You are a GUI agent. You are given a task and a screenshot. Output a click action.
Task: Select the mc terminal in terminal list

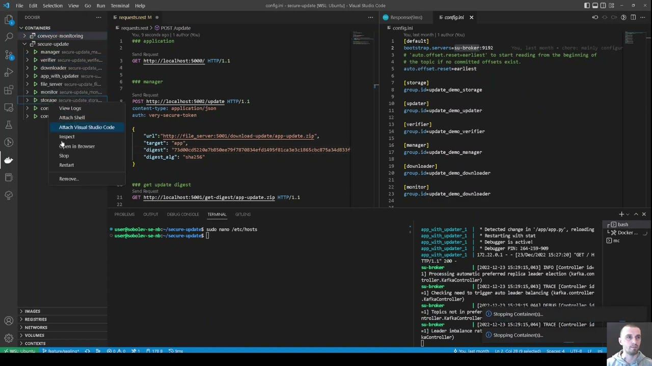click(616, 240)
